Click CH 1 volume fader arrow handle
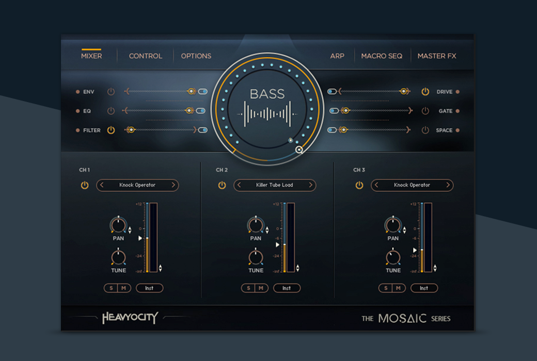The height and width of the screenshot is (361, 537). pyautogui.click(x=140, y=238)
